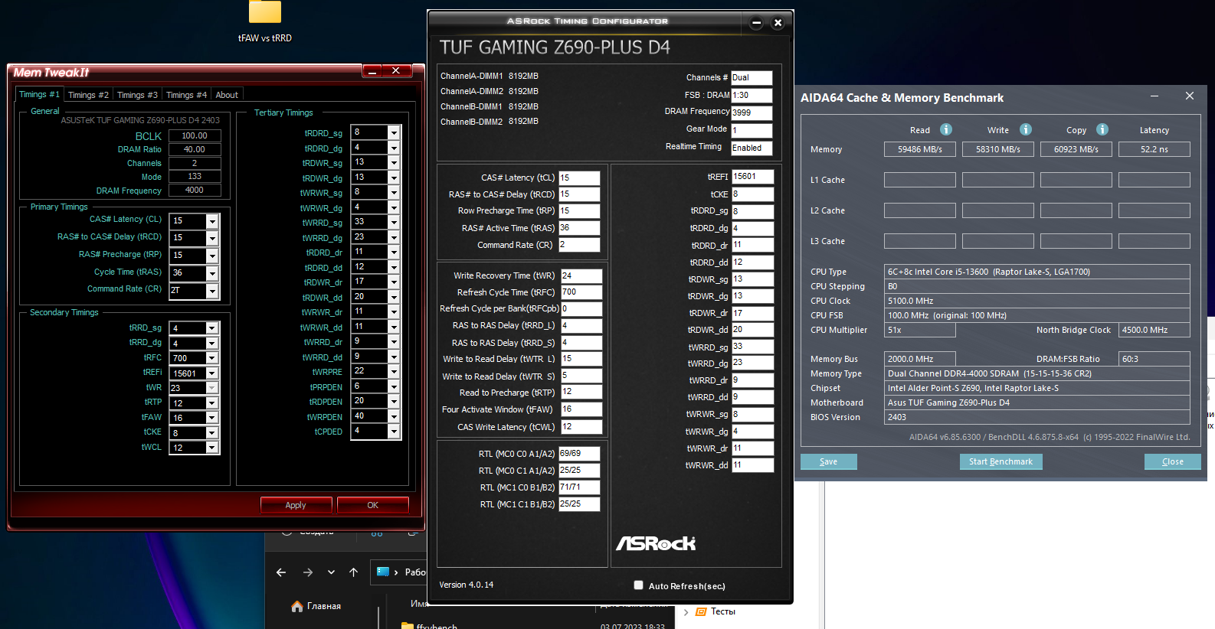Close the Mem TweakIt window
This screenshot has height=629, width=1215.
point(396,71)
